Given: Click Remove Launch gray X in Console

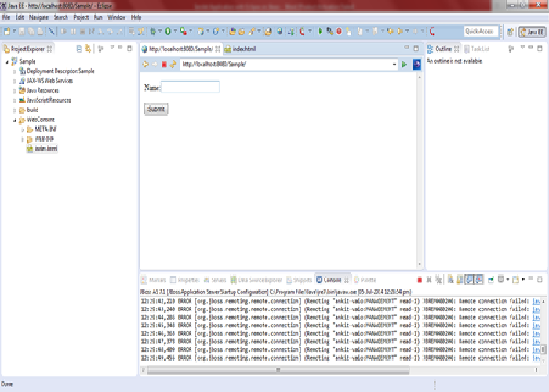Looking at the screenshot, I should click(428, 280).
